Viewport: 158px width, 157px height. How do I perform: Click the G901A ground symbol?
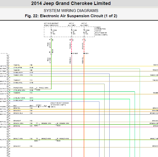49,107
